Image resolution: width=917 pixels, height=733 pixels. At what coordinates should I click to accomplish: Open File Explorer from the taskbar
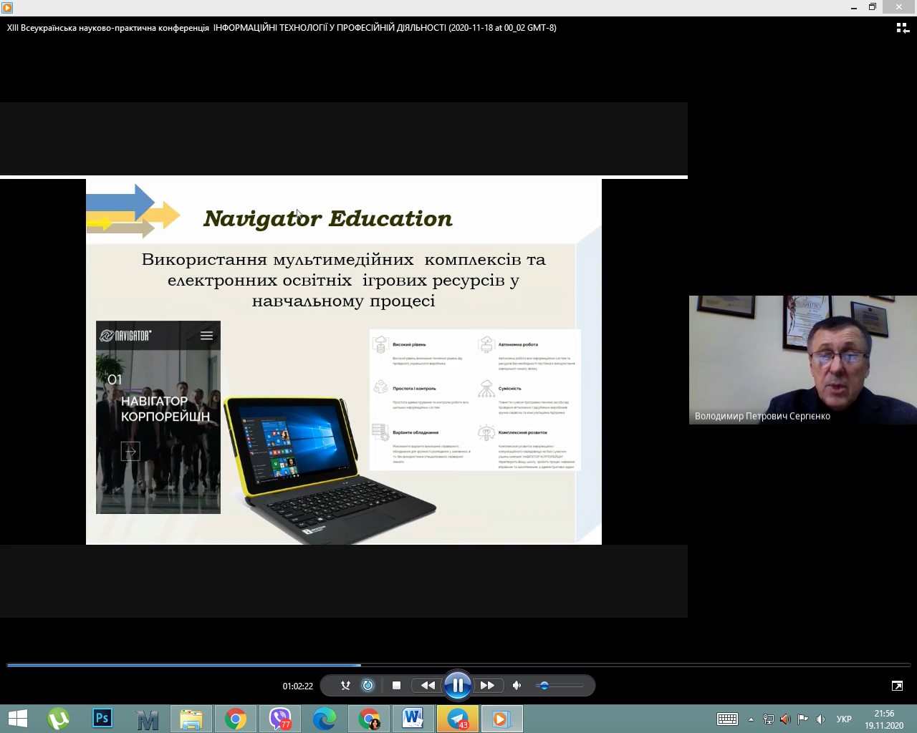[191, 719]
